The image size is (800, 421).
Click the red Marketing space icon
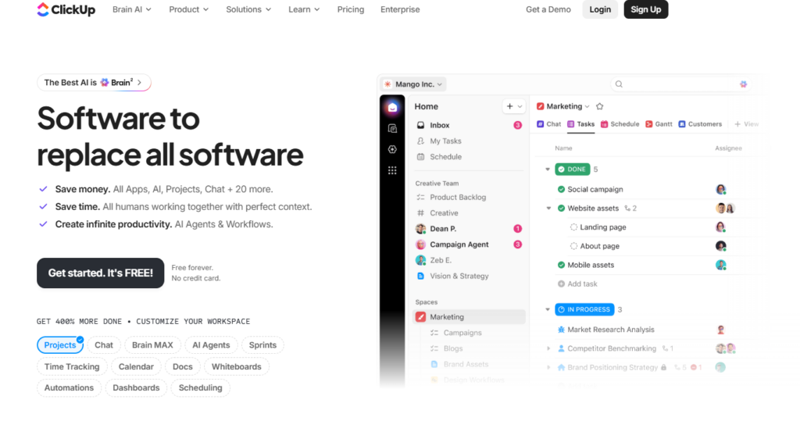click(x=420, y=317)
